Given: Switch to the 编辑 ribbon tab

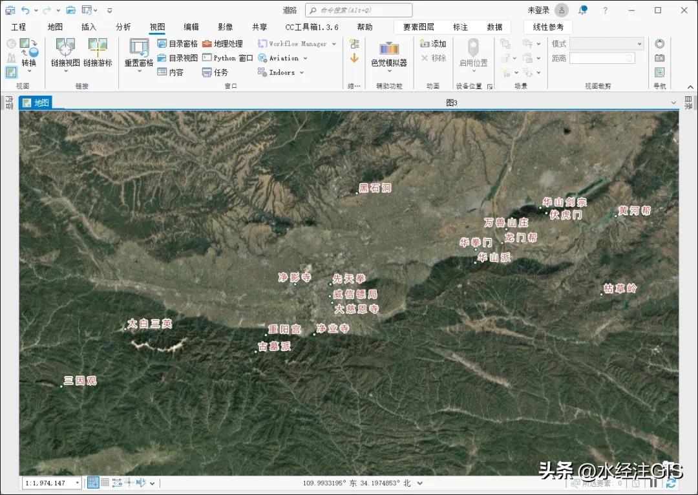Looking at the screenshot, I should [x=191, y=27].
